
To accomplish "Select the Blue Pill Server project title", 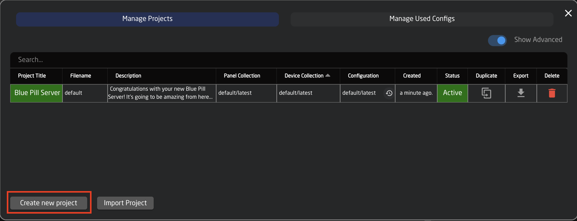I will [36, 93].
